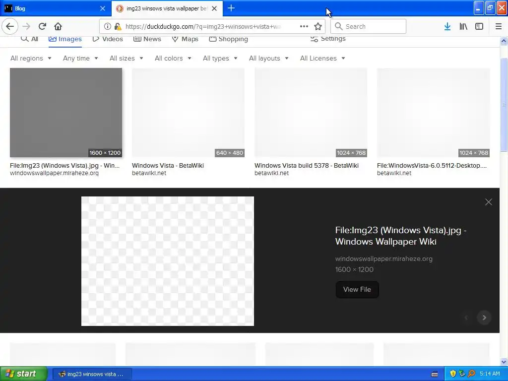Bookmark this page with the star icon

[x=318, y=27]
